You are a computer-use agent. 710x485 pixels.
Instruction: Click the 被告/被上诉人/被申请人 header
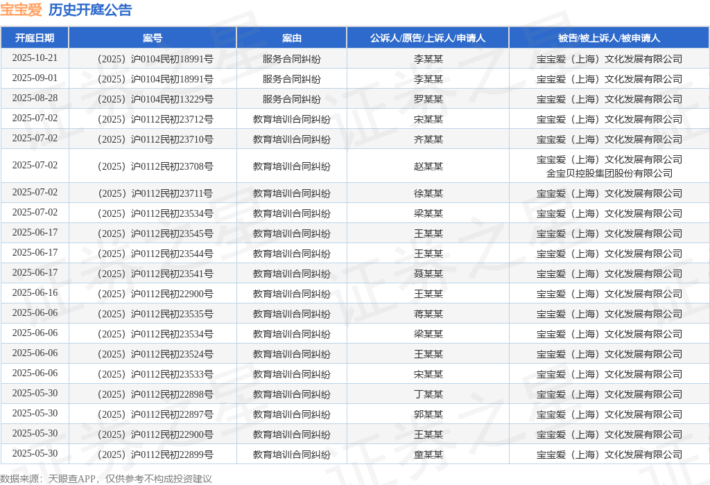pyautogui.click(x=609, y=38)
